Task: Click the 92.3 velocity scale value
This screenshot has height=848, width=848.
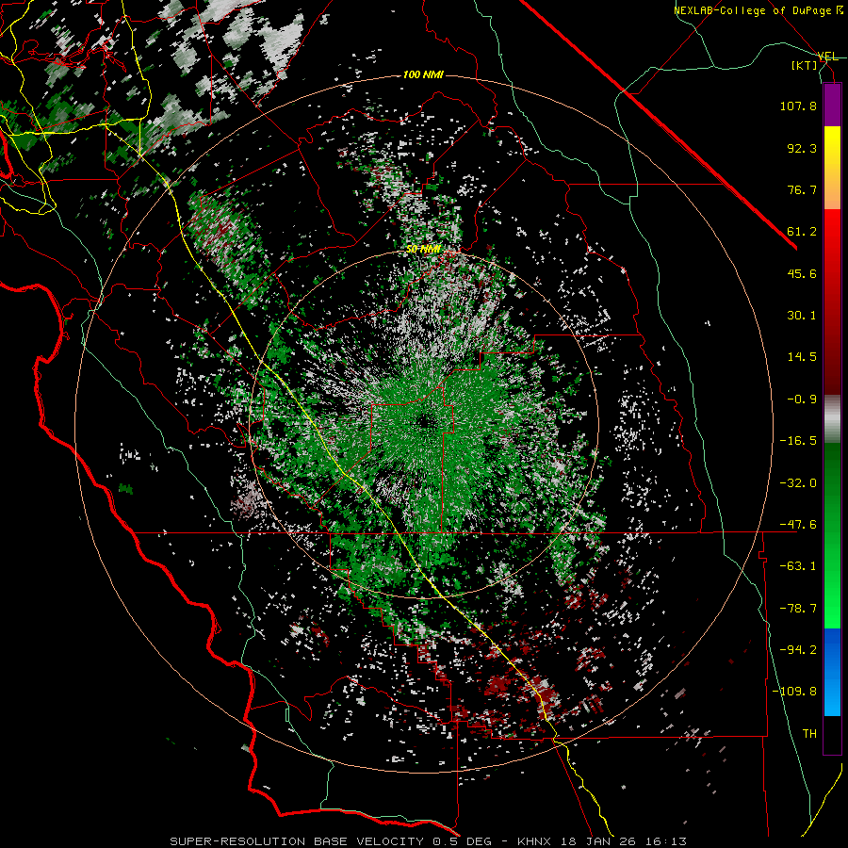Action: [802, 148]
